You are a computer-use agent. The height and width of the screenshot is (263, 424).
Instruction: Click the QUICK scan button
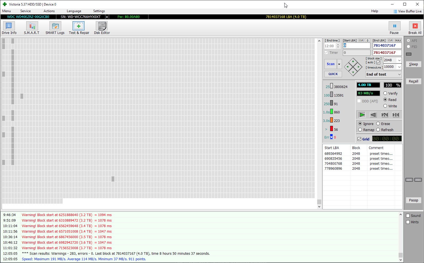(x=333, y=74)
